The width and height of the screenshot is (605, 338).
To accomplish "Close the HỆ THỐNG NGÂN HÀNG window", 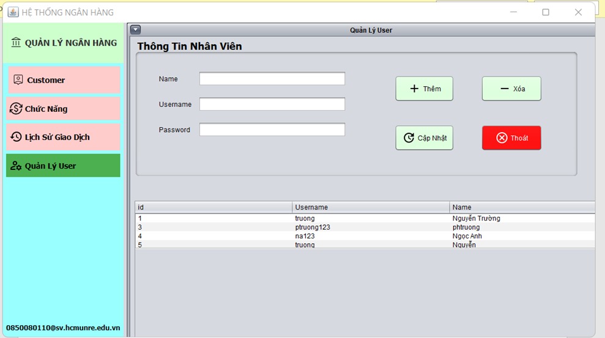I will (x=578, y=12).
